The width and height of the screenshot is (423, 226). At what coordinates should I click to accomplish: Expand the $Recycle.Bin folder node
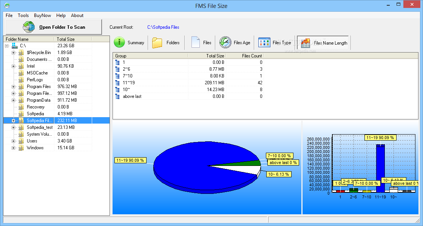pyautogui.click(x=13, y=53)
